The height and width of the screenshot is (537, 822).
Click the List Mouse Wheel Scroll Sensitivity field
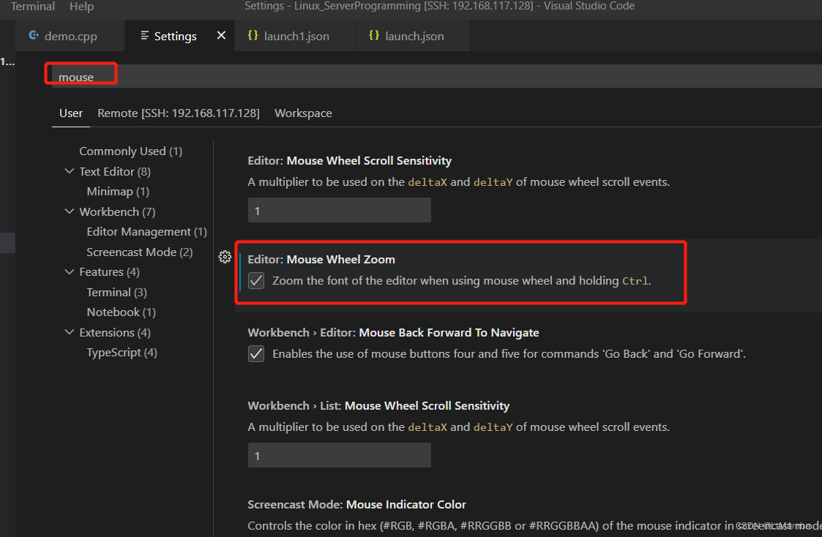point(339,455)
